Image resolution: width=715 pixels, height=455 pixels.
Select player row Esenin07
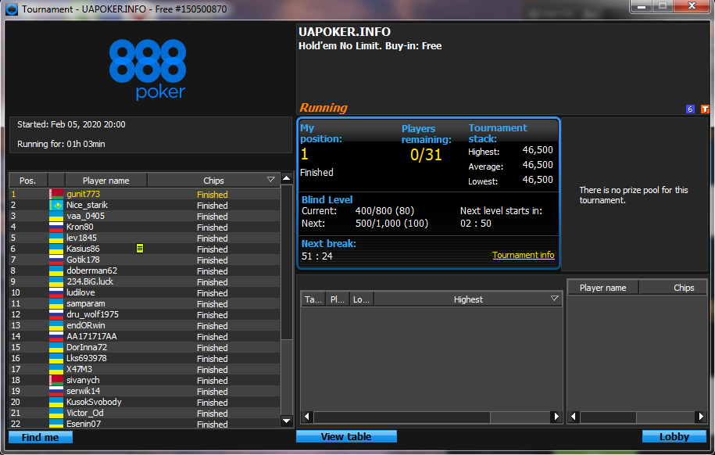[x=145, y=424]
